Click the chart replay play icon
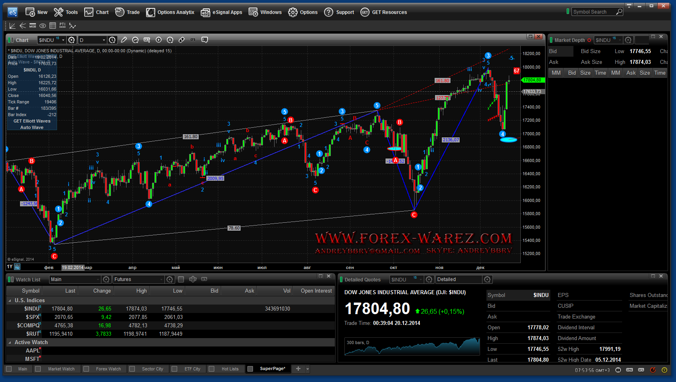This screenshot has height=382, width=676. [158, 40]
